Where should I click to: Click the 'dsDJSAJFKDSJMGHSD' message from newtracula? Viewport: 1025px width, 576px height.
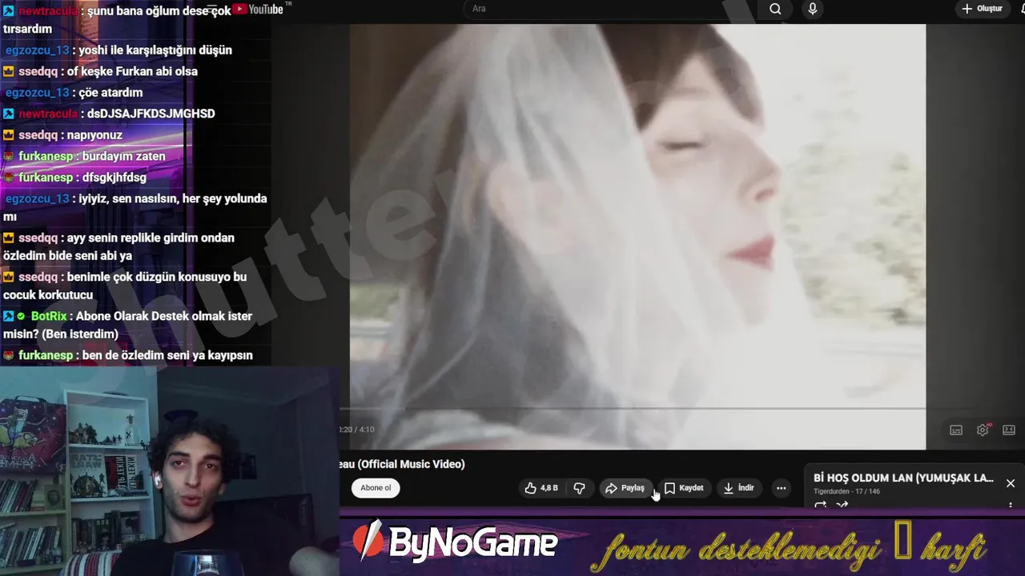point(151,114)
